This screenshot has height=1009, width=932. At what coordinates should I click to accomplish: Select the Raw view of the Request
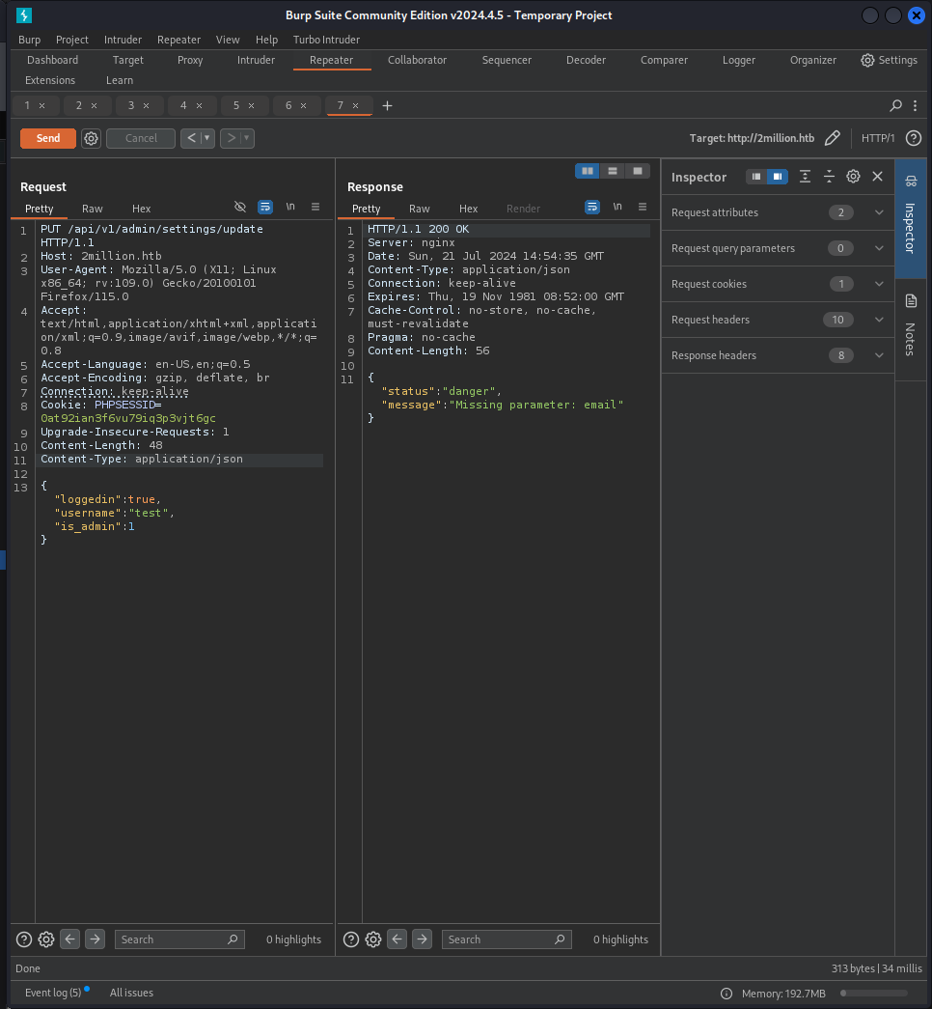coord(92,209)
